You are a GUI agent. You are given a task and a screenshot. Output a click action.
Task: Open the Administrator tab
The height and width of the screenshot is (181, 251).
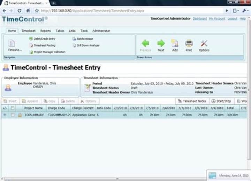(x=101, y=31)
